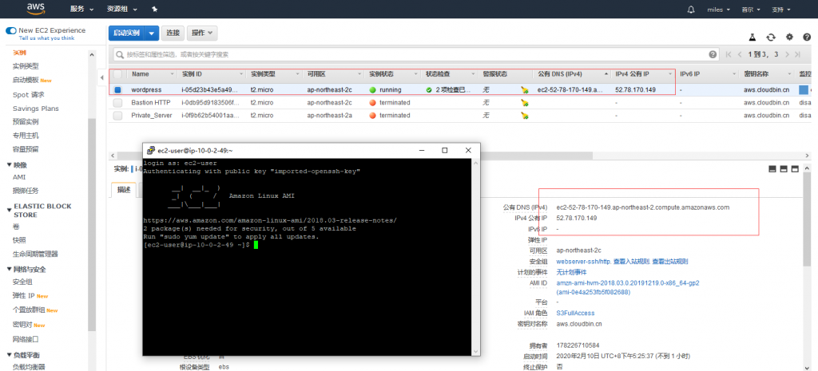Click alarm icon for Bastion HTTP row
Viewport: 818px width, 371px height.
pyautogui.click(x=525, y=103)
